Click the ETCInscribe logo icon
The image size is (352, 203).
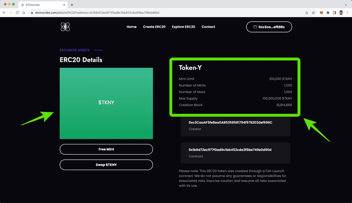[x=65, y=27]
